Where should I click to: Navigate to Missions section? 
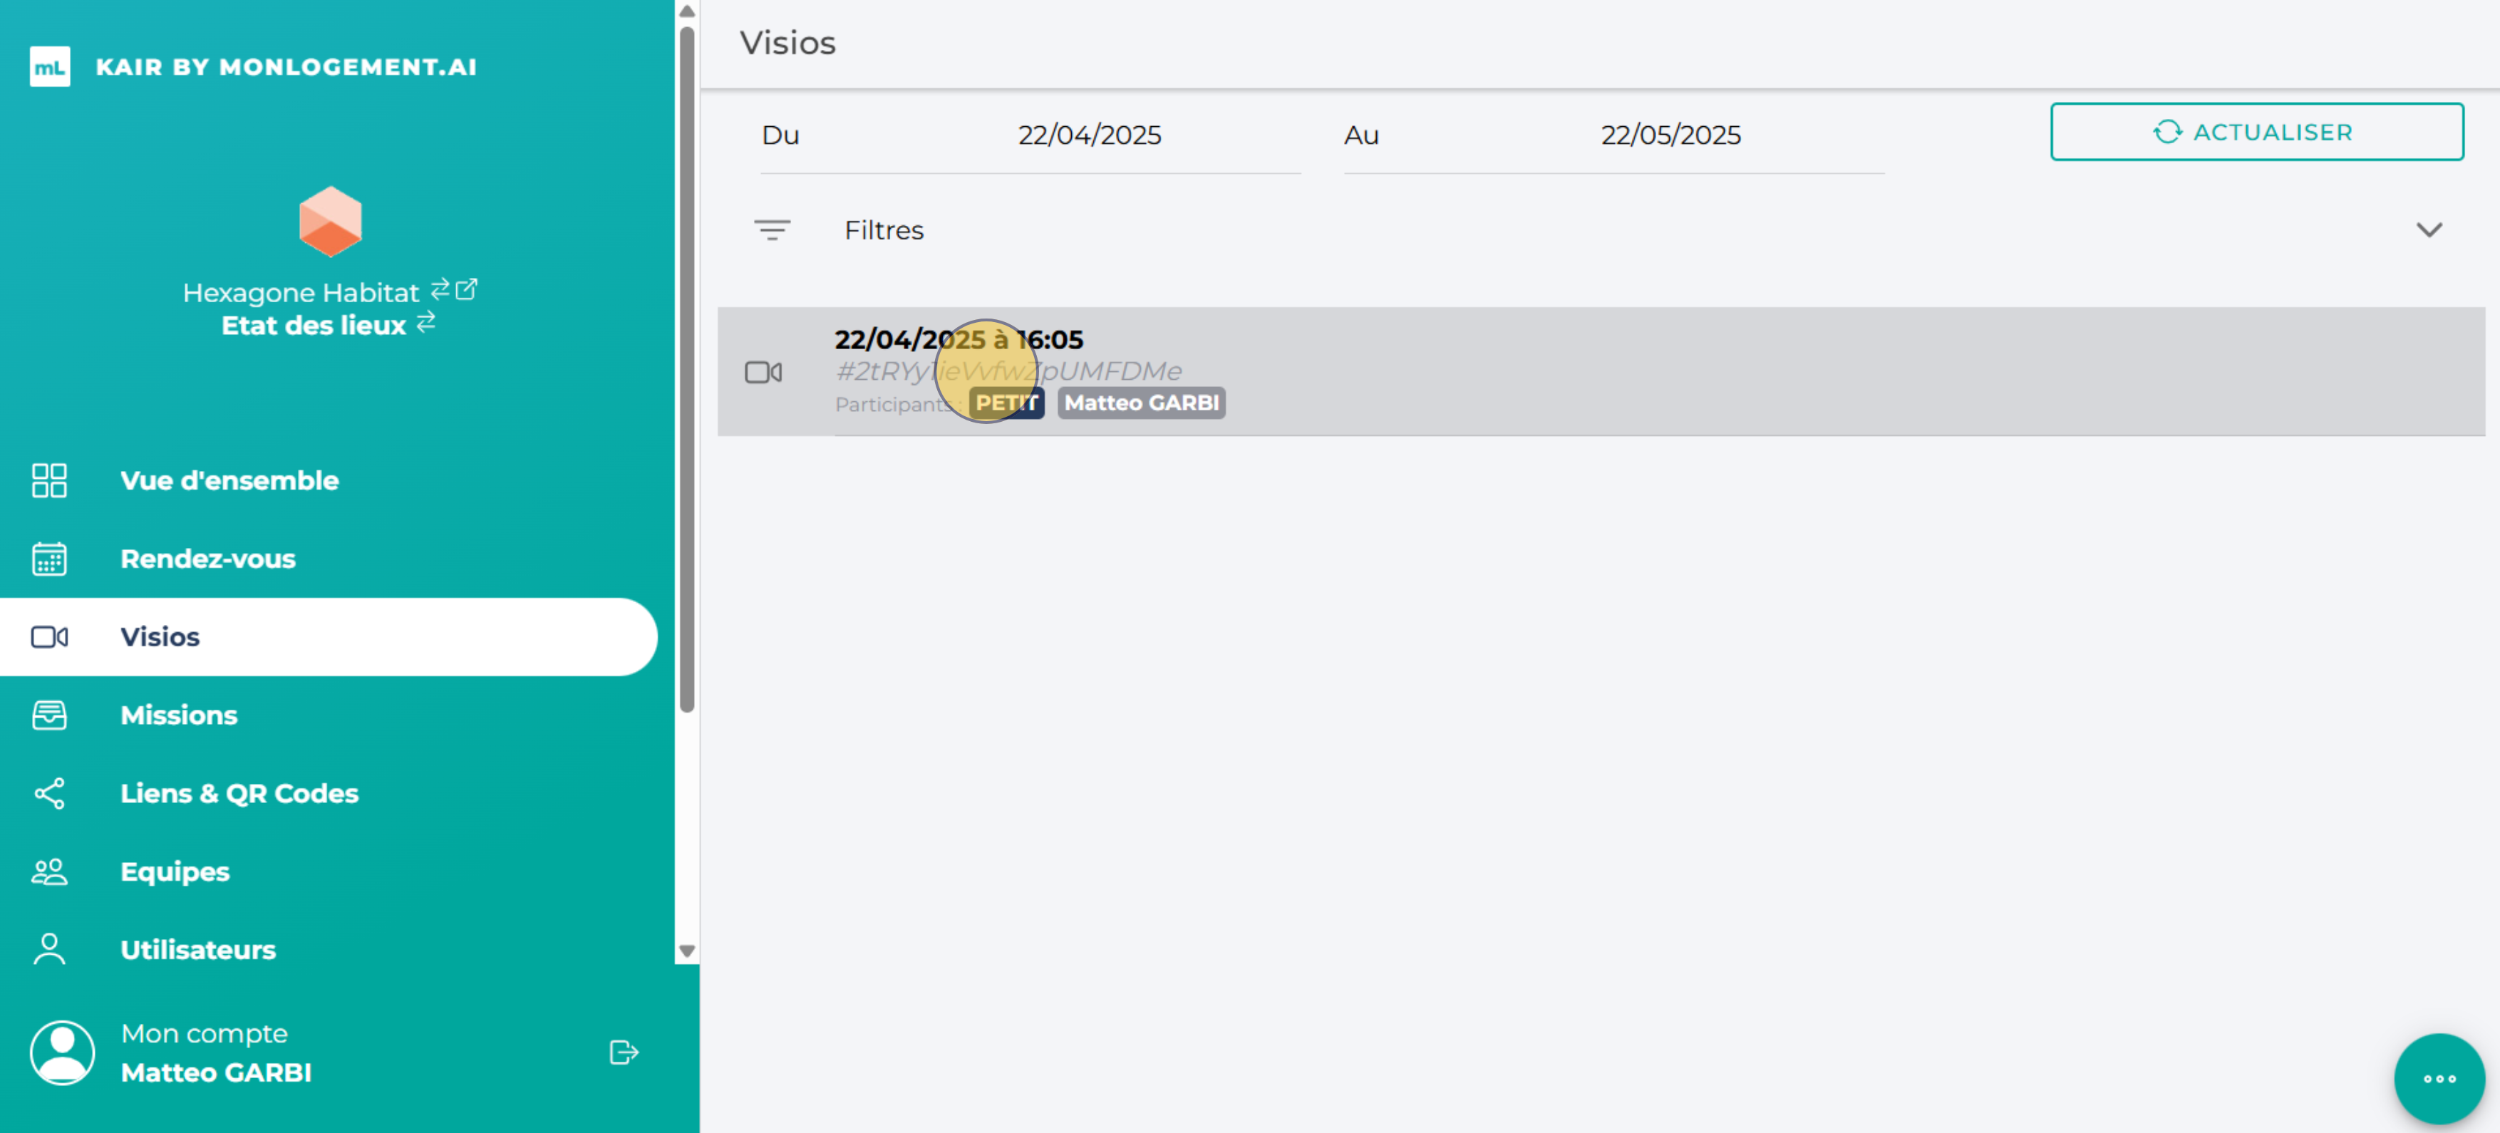(179, 715)
